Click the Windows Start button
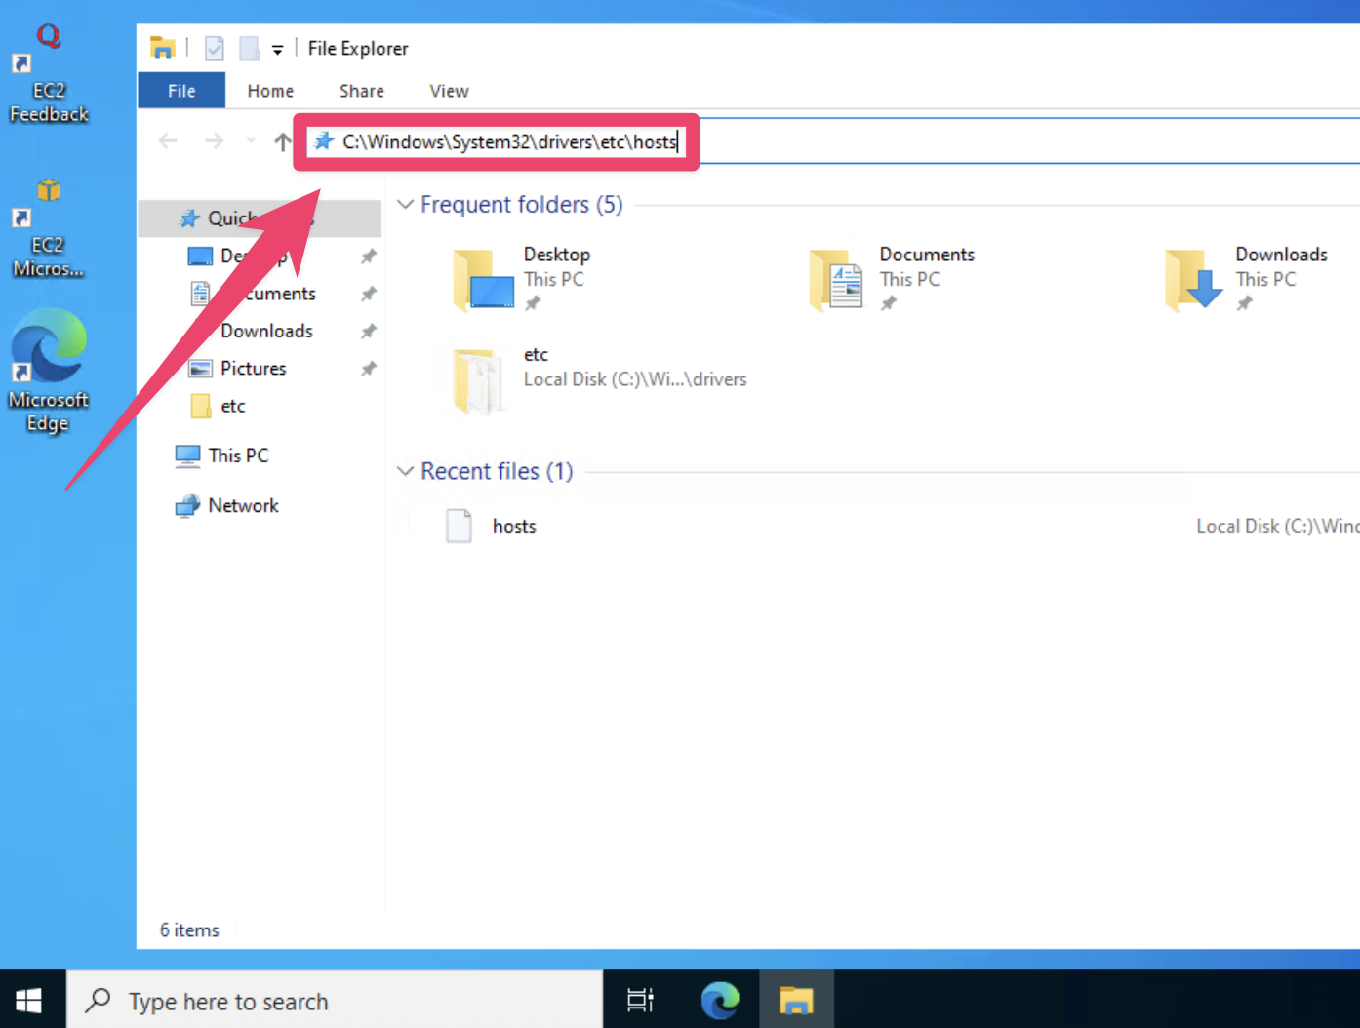Image resolution: width=1360 pixels, height=1028 pixels. coord(29,1001)
